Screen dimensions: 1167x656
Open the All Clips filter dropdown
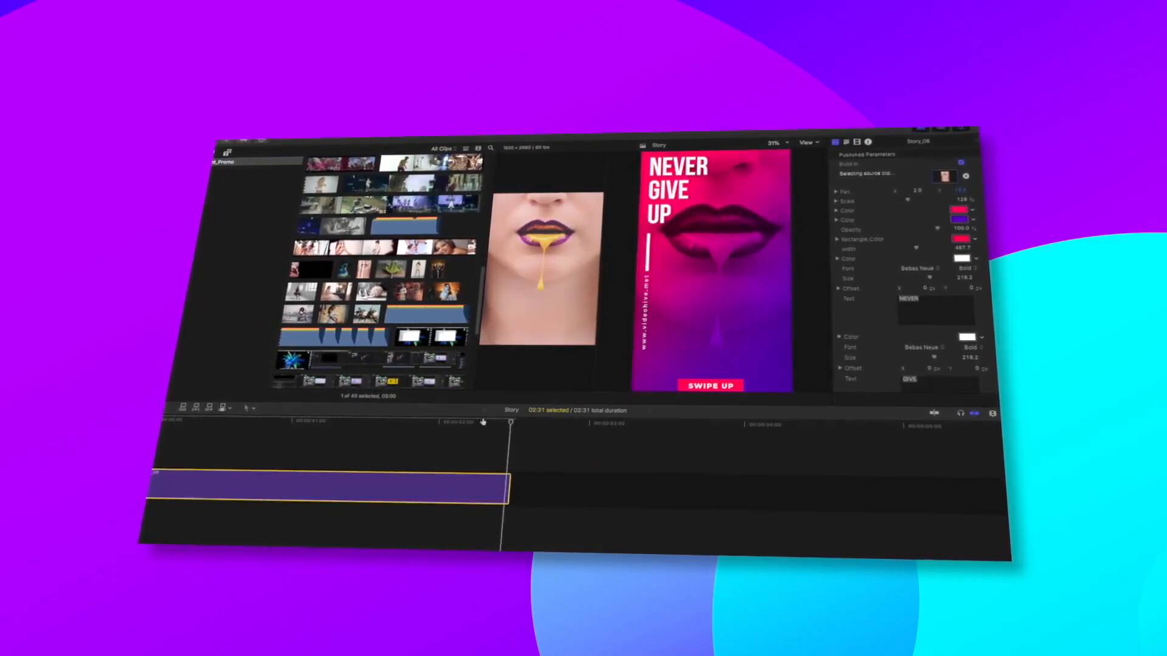click(x=443, y=149)
